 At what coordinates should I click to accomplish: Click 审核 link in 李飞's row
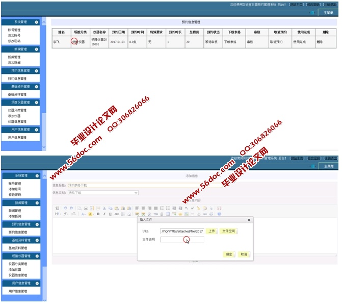(x=250, y=42)
